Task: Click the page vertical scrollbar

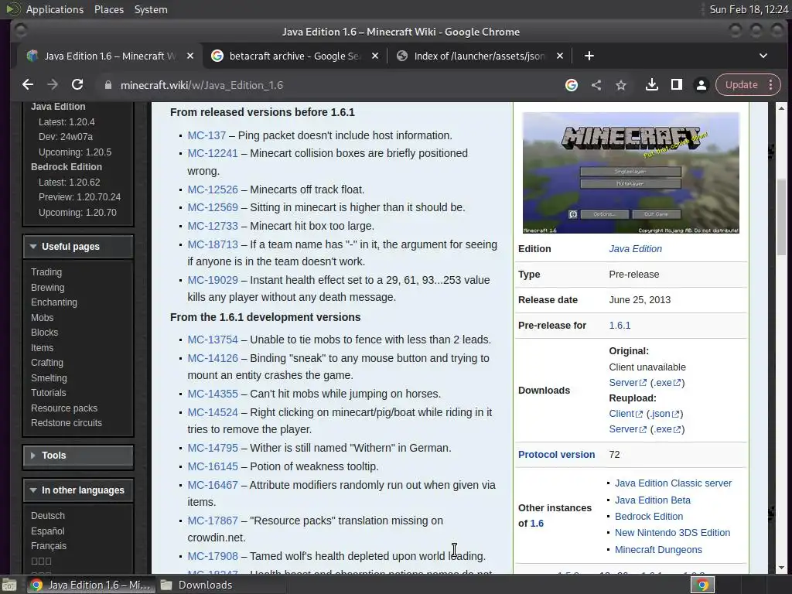Action: [781, 217]
